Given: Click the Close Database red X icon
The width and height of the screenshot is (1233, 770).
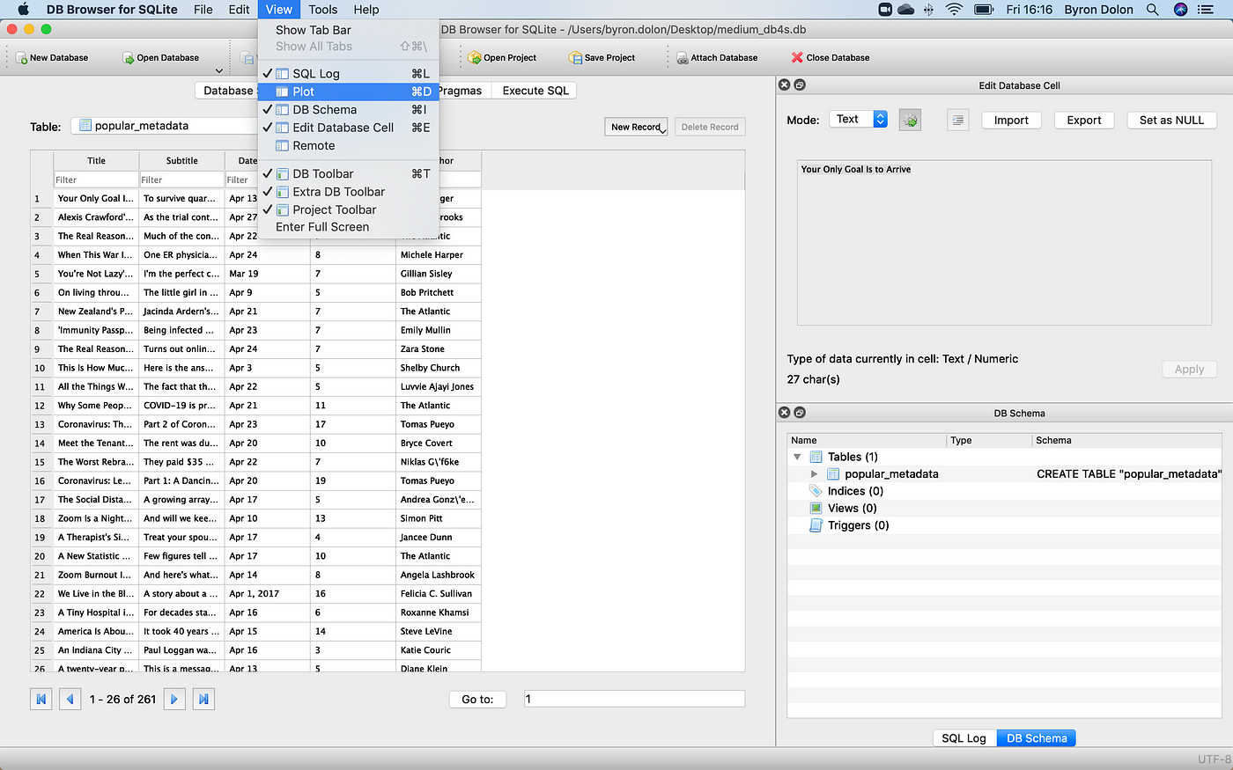Looking at the screenshot, I should pyautogui.click(x=797, y=58).
